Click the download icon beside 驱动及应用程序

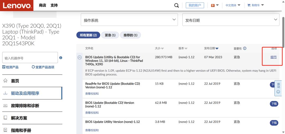click(x=6, y=93)
